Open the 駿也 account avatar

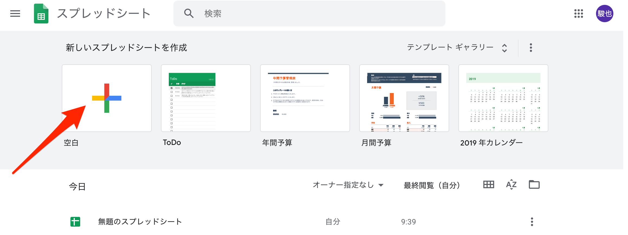coord(604,14)
